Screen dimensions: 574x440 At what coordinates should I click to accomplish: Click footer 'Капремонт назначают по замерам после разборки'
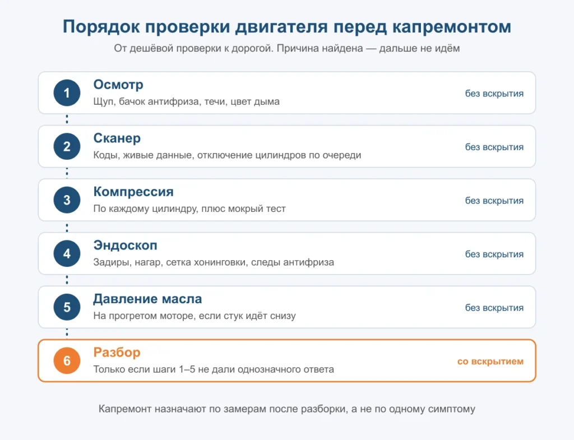[222, 409]
